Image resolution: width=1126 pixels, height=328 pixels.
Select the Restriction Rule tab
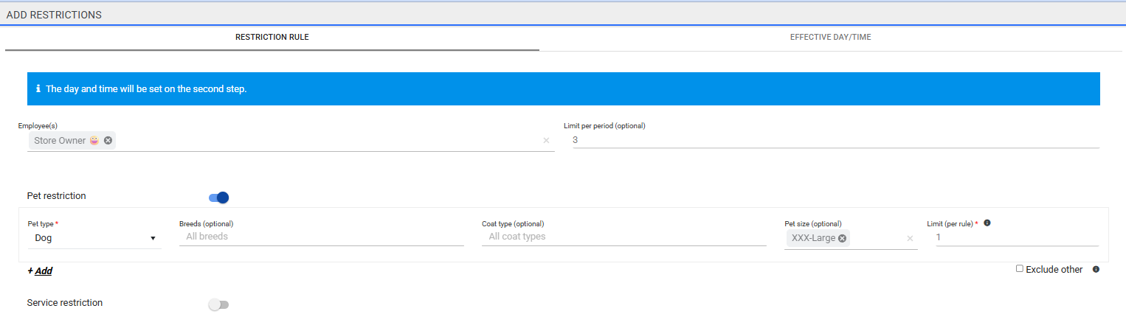272,37
